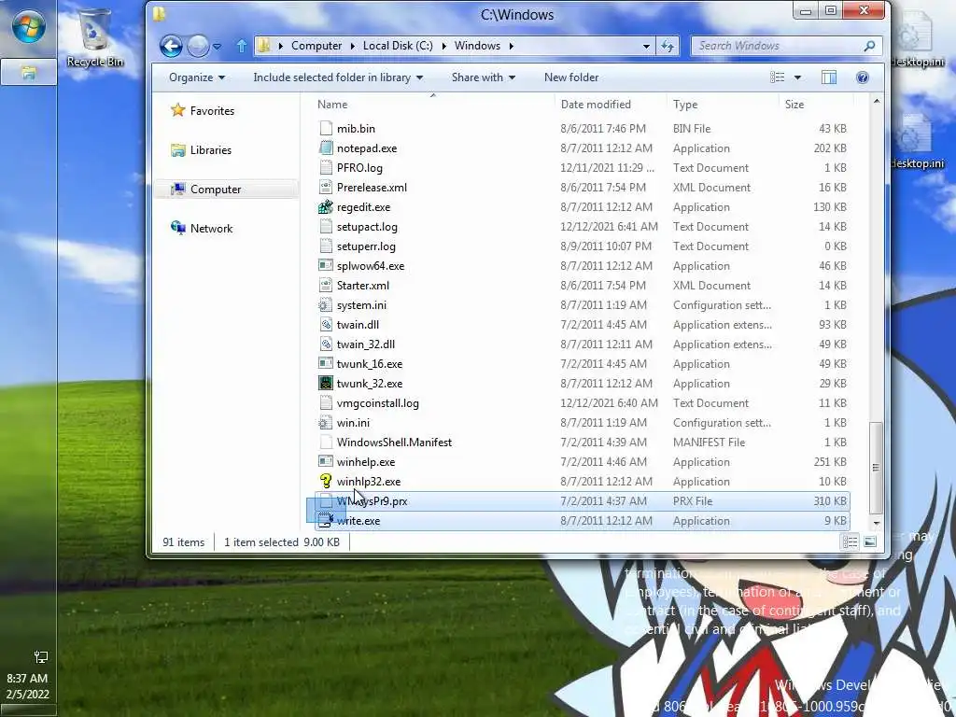Click the scrollbar down arrow
The height and width of the screenshot is (717, 956).
click(x=876, y=523)
